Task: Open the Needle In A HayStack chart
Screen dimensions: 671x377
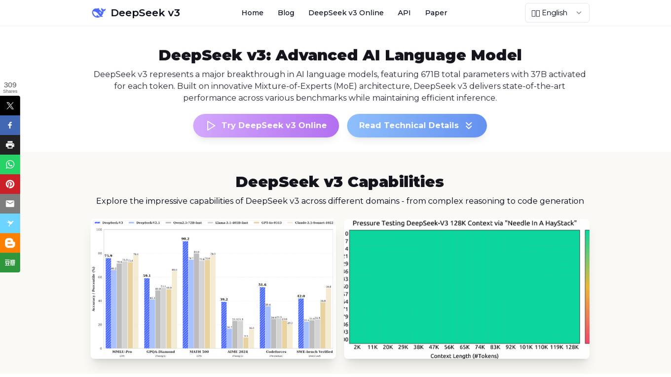Action: [x=467, y=289]
